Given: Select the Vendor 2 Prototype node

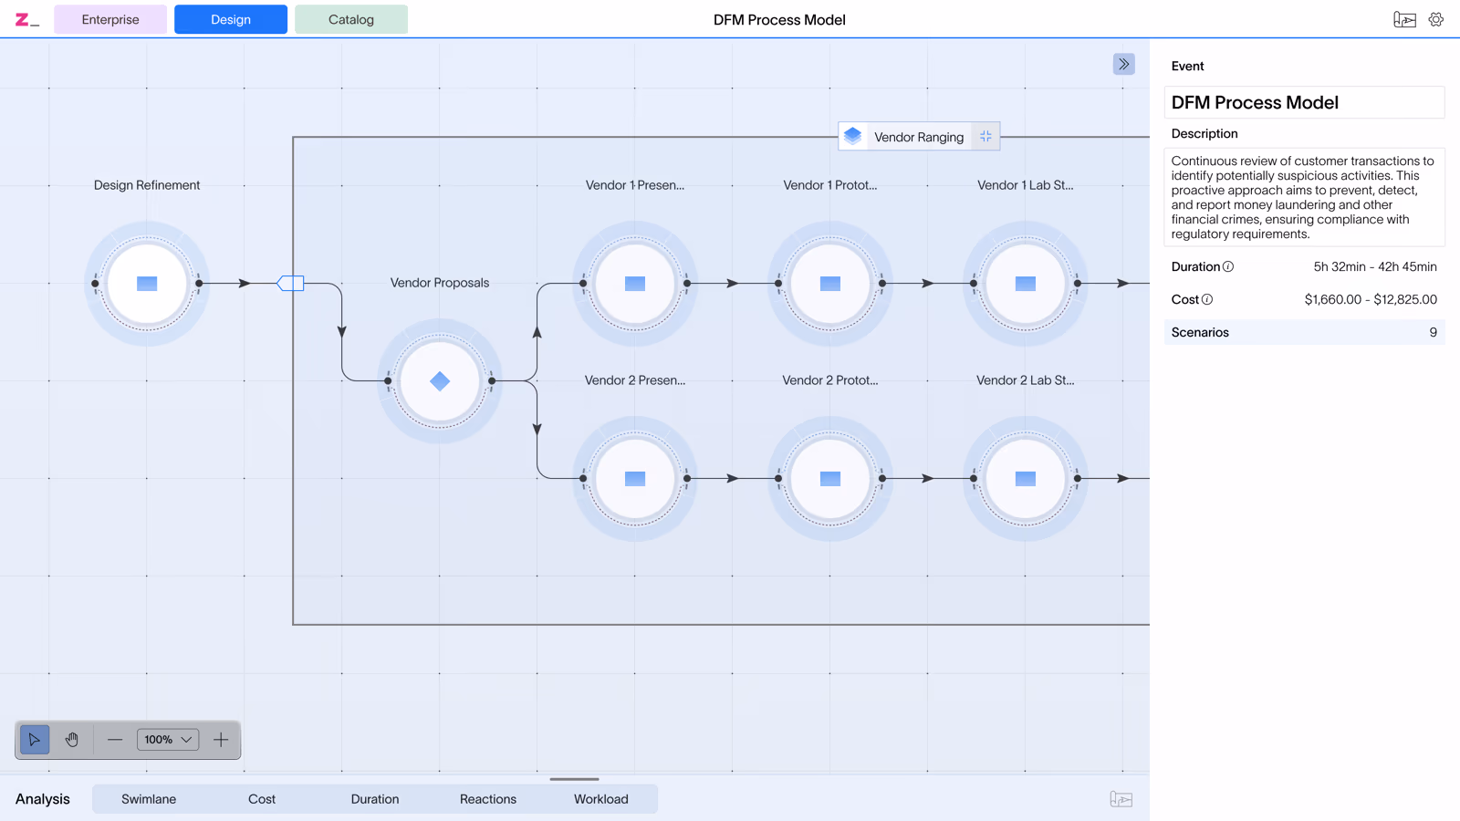Looking at the screenshot, I should pyautogui.click(x=830, y=479).
